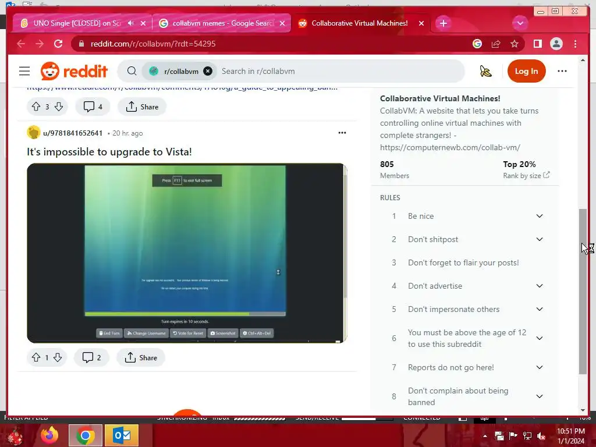Screen dimensions: 596x447
Task: Downvote the post with 3 votes
Action: point(59,107)
